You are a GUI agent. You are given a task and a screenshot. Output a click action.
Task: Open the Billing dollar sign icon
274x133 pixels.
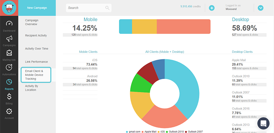tap(9, 96)
